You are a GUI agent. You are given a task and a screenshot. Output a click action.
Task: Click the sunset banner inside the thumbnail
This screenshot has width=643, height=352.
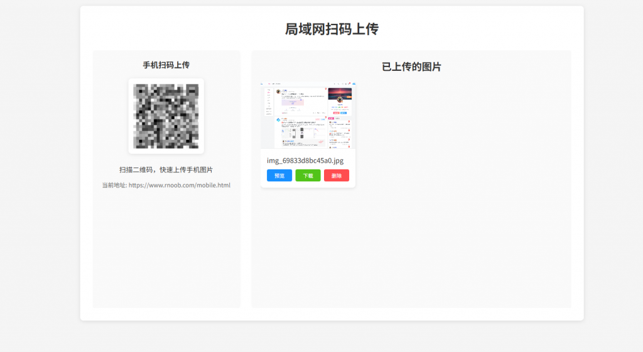pyautogui.click(x=340, y=93)
